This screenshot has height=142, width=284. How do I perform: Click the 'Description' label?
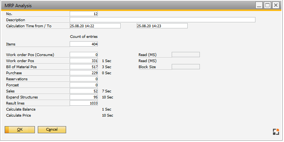click(x=16, y=20)
